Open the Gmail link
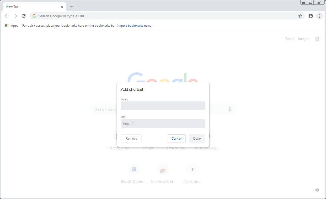The width and height of the screenshot is (326, 199). tap(290, 39)
